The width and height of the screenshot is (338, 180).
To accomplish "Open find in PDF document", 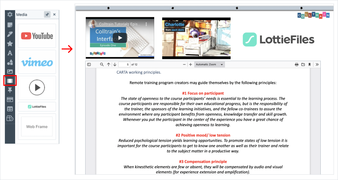I will 102,64.
